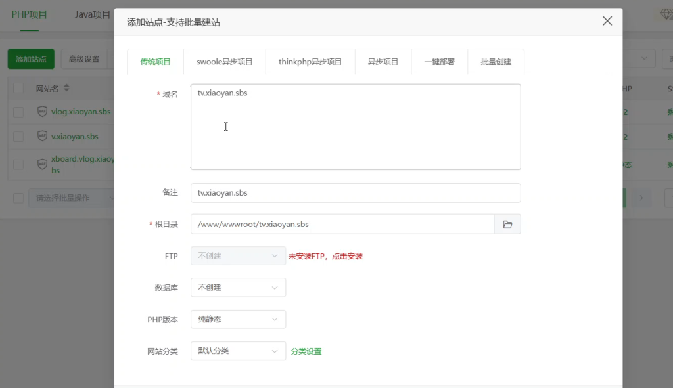Expand the PHP版本 dropdown showing 纯静态

(x=238, y=319)
